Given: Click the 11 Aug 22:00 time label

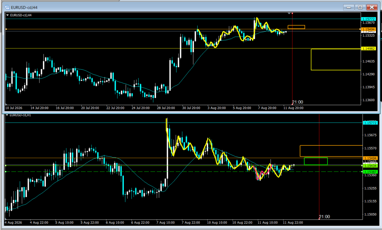Looking at the screenshot, I should (293, 223).
